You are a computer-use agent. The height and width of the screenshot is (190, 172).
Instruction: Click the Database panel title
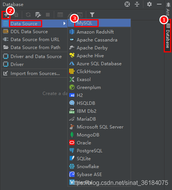click(13, 5)
